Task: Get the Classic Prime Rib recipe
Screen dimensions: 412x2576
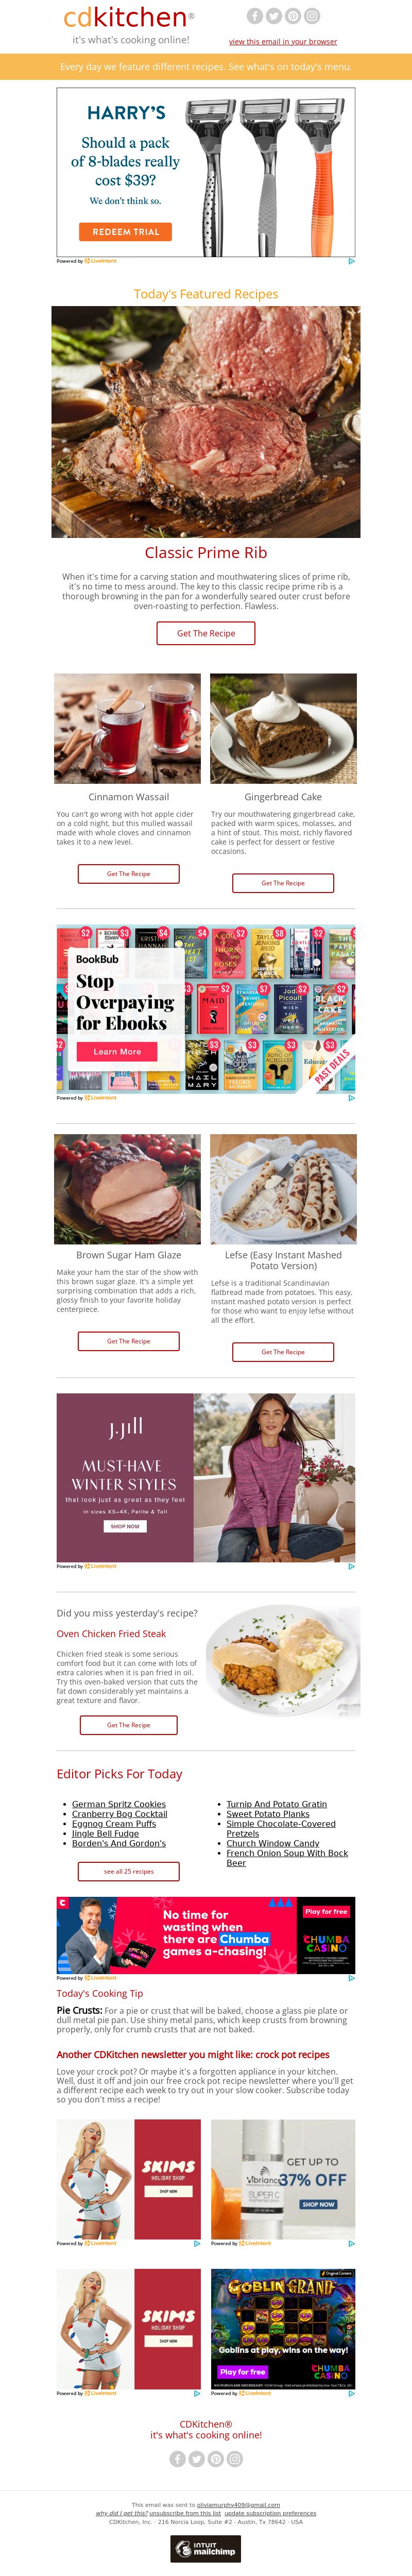Action: click(206, 633)
